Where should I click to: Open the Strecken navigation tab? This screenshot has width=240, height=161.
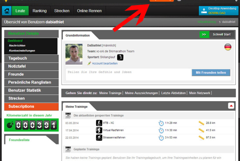(x=62, y=11)
